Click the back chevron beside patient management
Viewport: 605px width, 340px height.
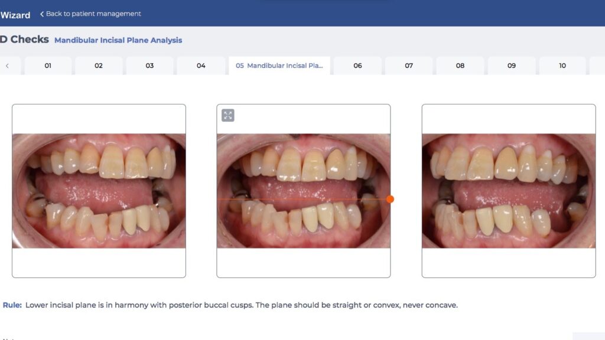tap(42, 14)
